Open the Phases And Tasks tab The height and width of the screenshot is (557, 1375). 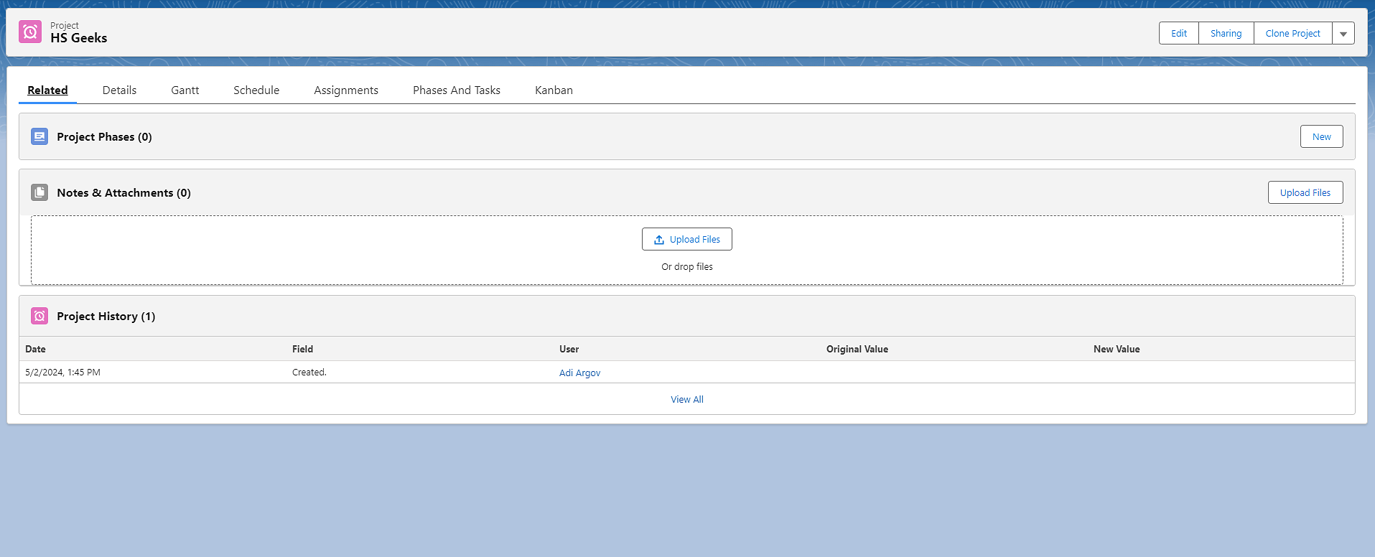(x=456, y=90)
